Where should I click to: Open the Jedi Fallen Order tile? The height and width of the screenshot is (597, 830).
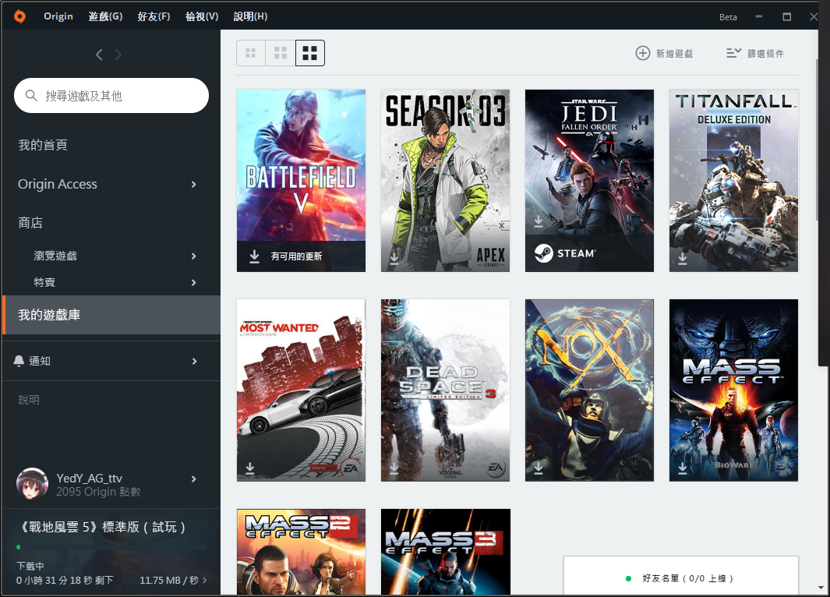pos(589,181)
